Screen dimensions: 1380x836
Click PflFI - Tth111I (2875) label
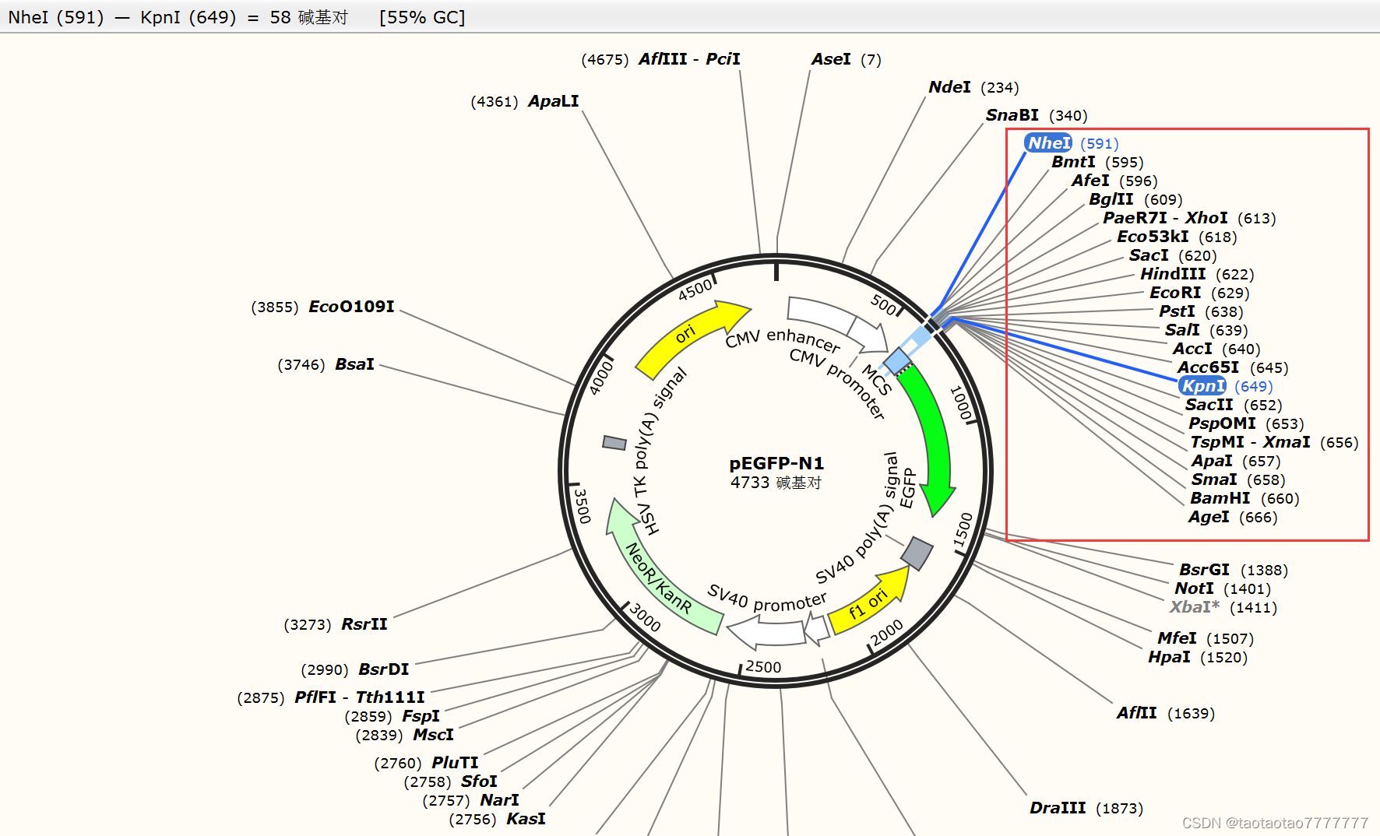(331, 697)
